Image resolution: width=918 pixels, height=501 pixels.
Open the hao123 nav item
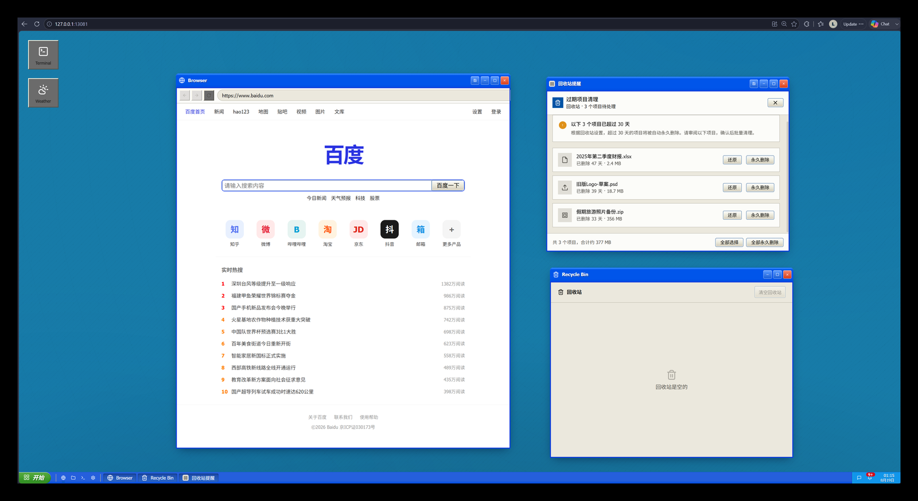(x=241, y=112)
